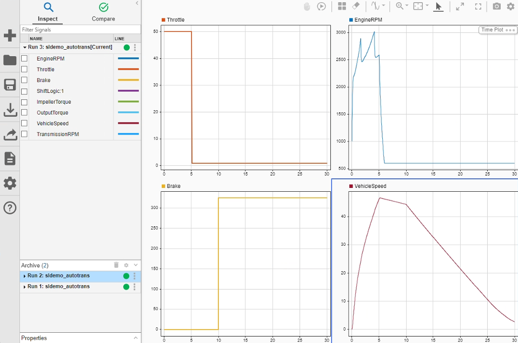Check the EngineRPM signal checkbox

point(24,58)
